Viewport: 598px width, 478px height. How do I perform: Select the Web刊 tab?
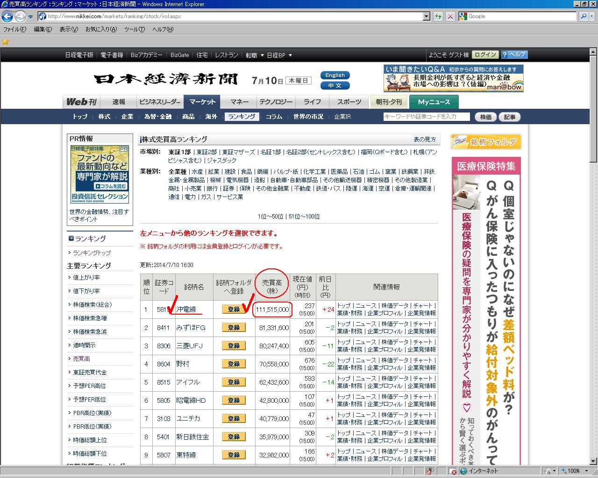pos(81,102)
